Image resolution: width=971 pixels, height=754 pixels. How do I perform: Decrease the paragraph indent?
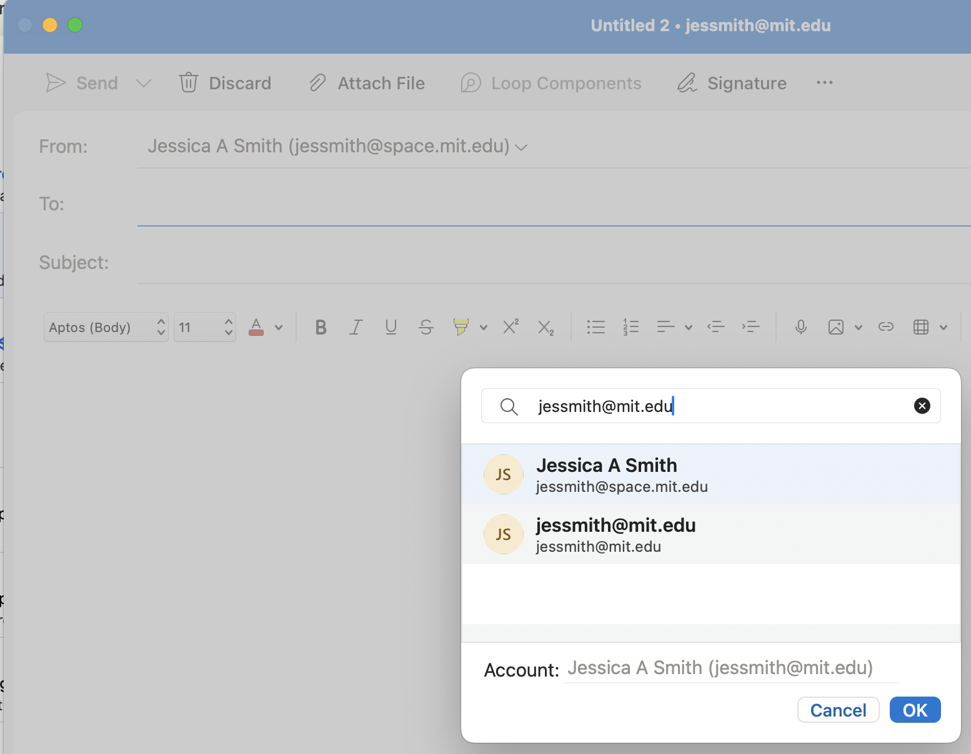click(716, 326)
